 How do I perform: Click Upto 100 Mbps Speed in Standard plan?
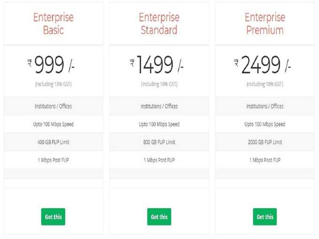(159, 124)
